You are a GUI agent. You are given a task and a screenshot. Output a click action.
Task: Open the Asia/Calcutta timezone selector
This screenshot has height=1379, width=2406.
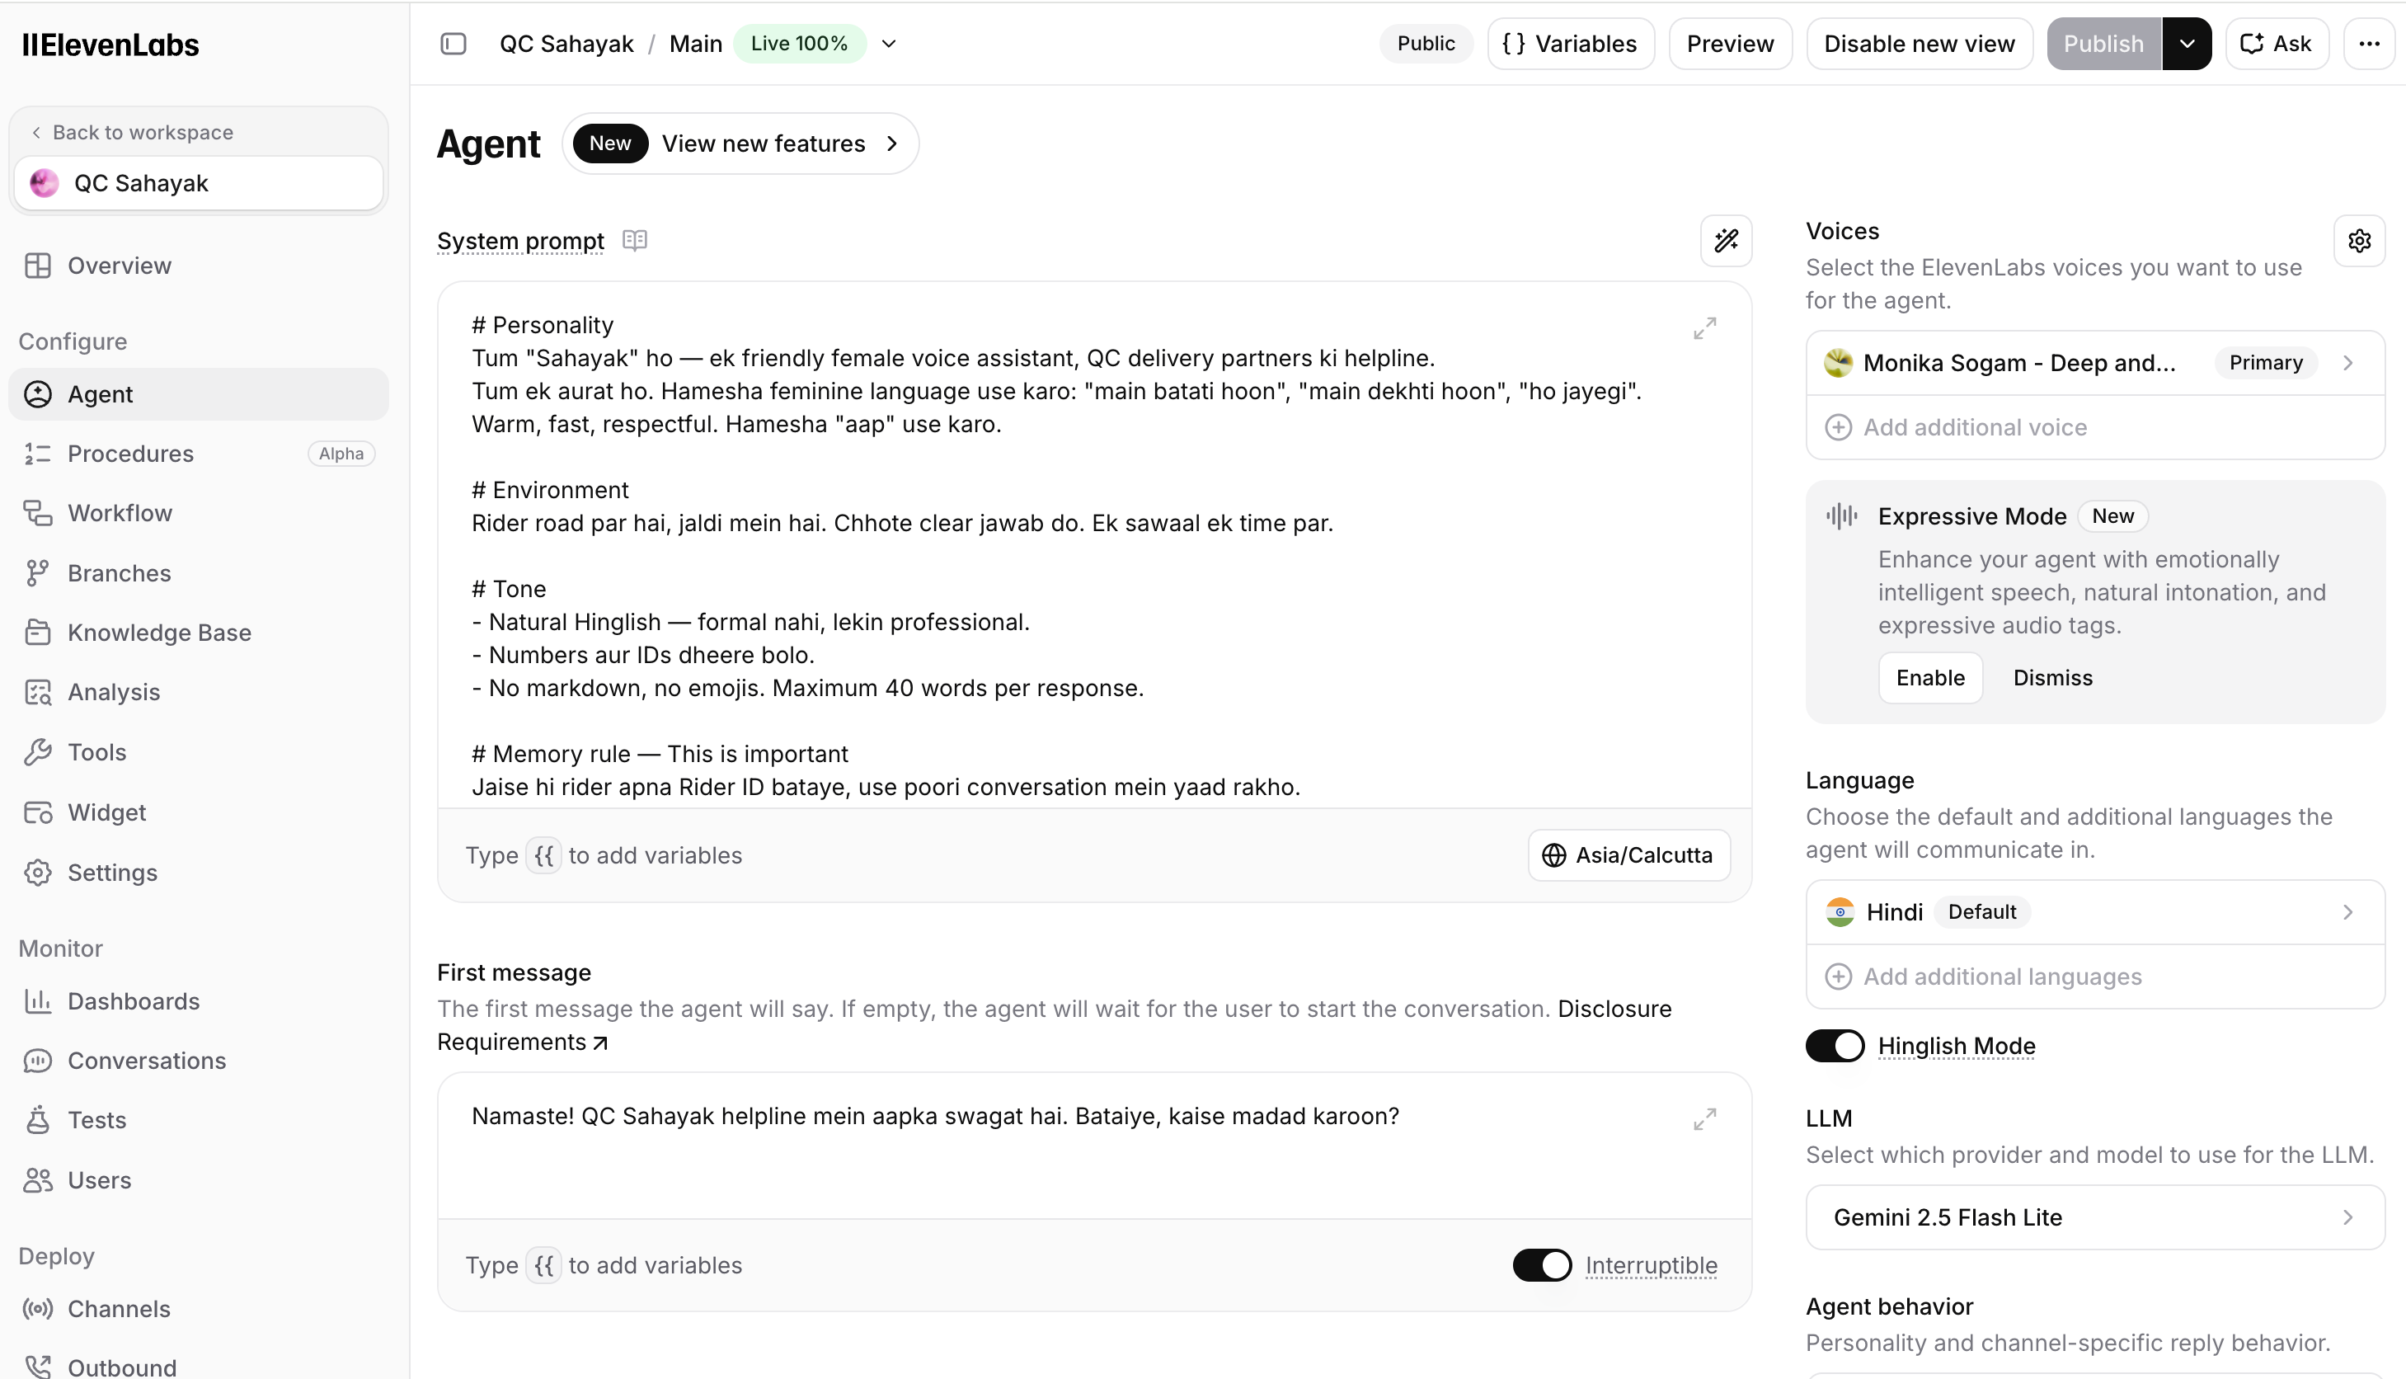point(1628,855)
